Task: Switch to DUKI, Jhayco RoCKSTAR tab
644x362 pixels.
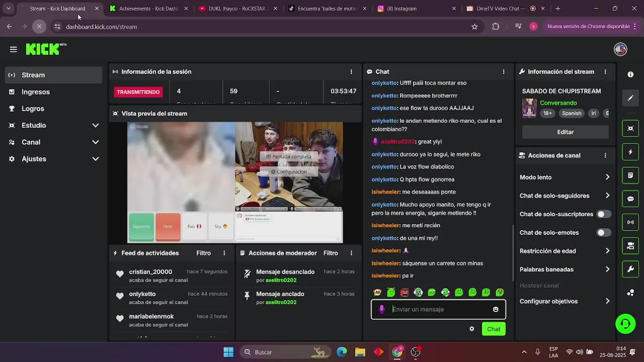Action: click(238, 9)
